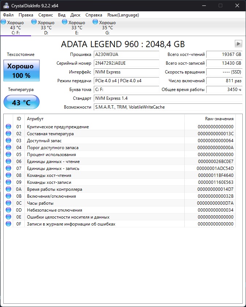Image resolution: width=246 pixels, height=307 pixels.
Task: Open the Сервис menu
Action: pos(46,15)
